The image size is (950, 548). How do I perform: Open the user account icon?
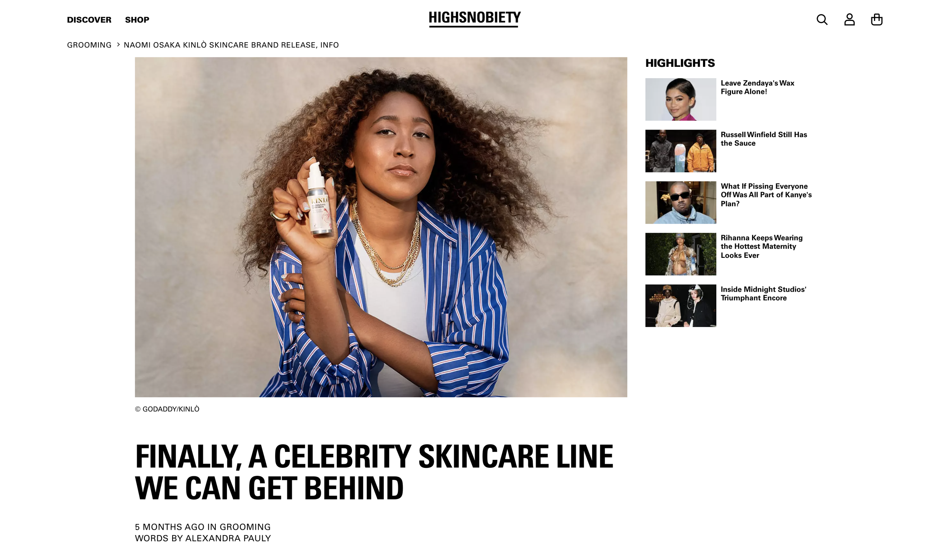(x=849, y=19)
